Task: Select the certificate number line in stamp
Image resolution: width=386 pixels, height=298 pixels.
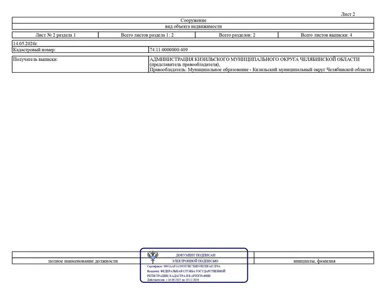Action: (x=183, y=266)
